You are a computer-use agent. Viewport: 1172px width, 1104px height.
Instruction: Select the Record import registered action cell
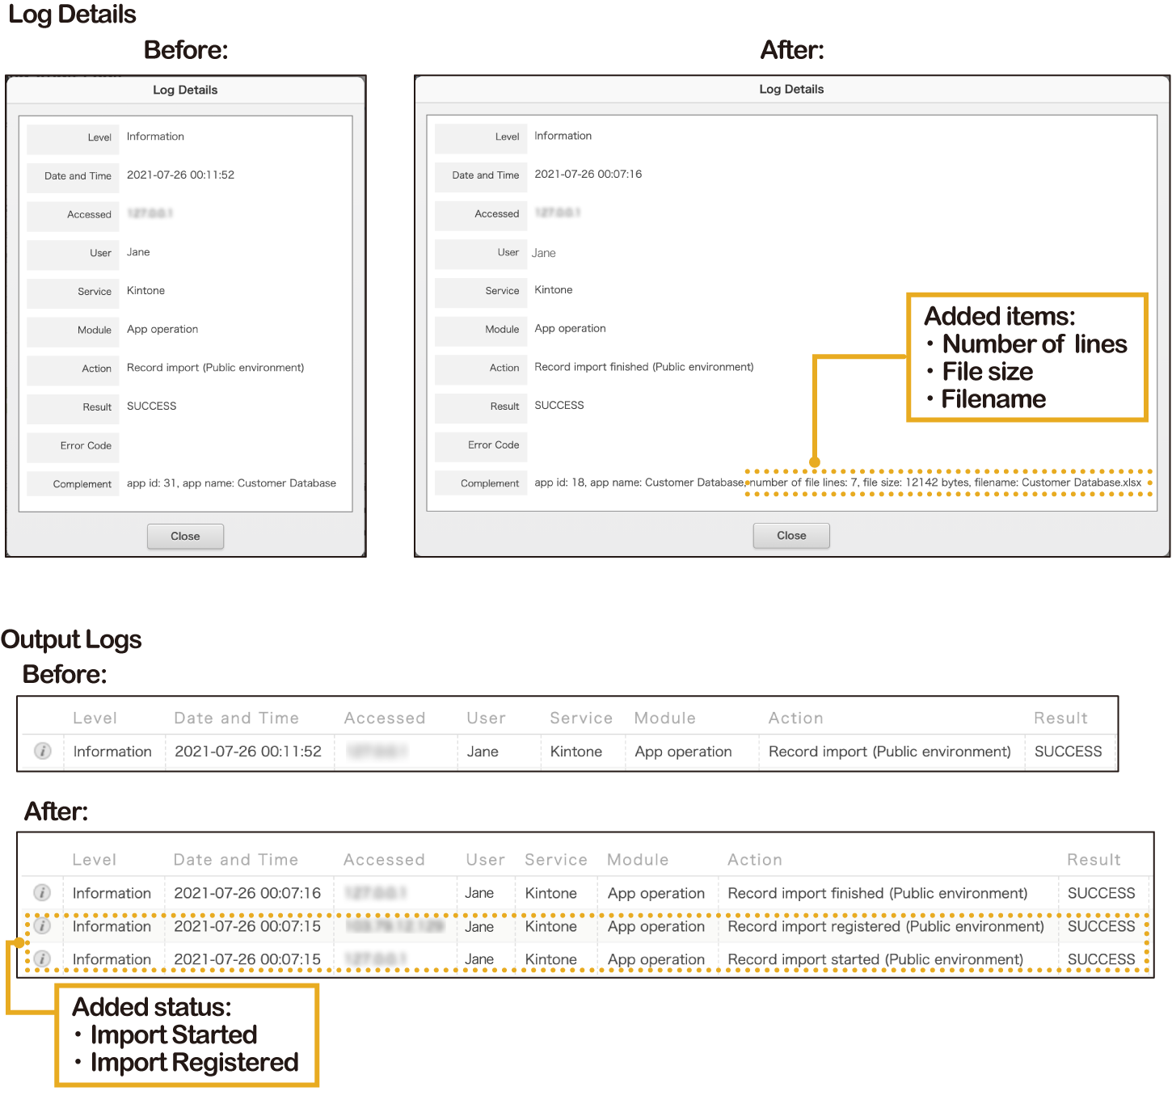885,926
